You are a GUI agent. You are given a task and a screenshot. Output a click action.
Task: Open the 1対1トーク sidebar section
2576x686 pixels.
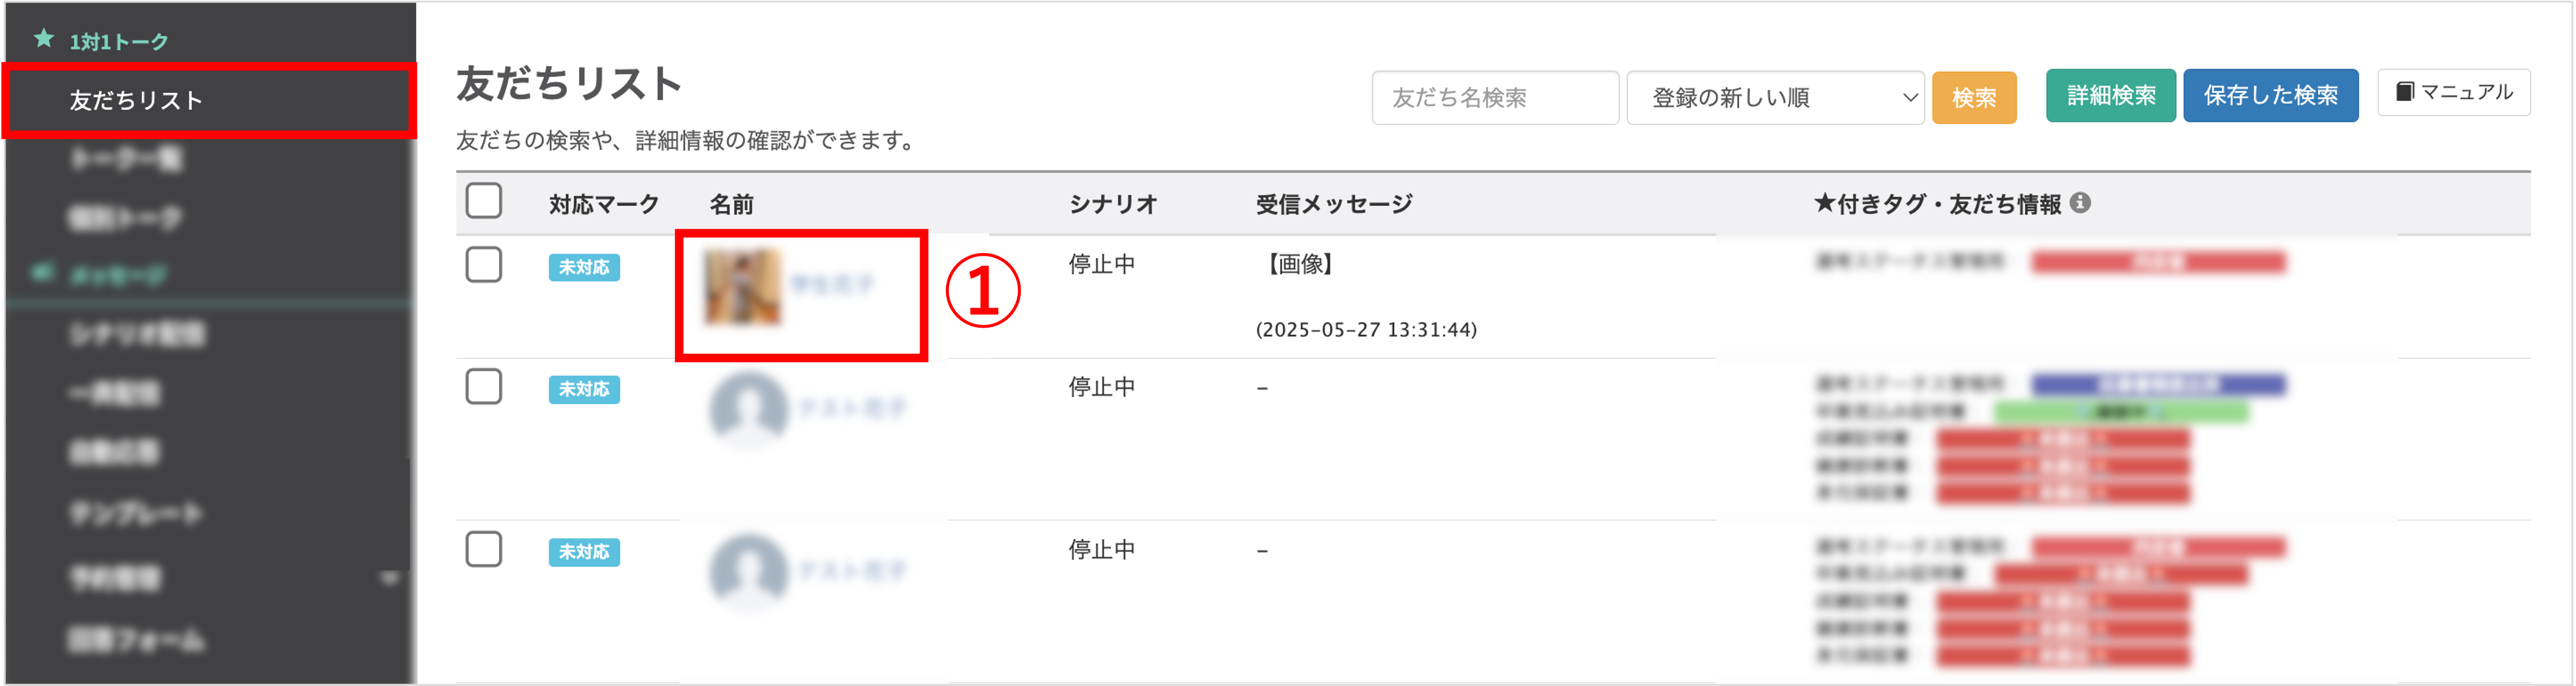point(118,42)
